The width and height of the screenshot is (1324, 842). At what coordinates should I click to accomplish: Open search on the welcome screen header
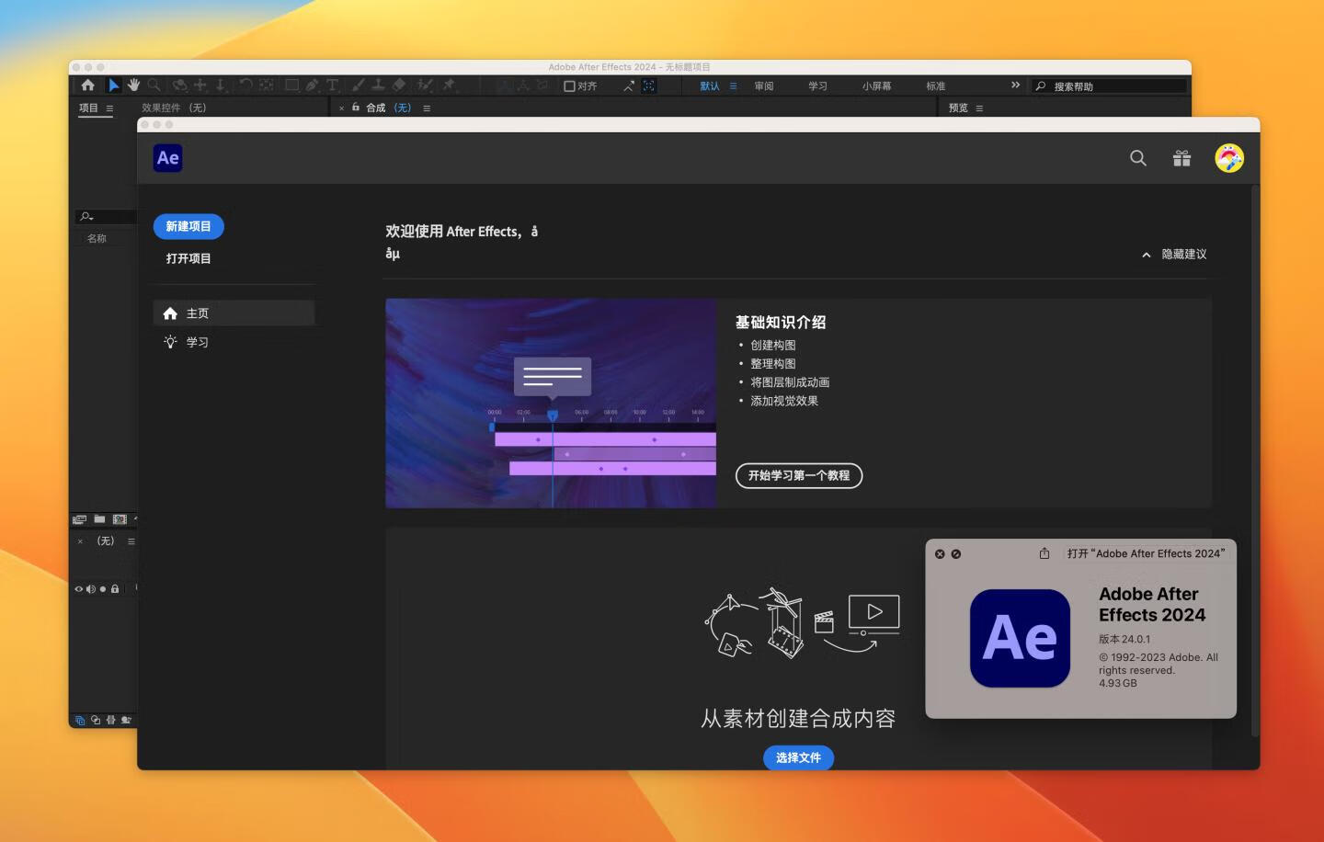pos(1138,158)
